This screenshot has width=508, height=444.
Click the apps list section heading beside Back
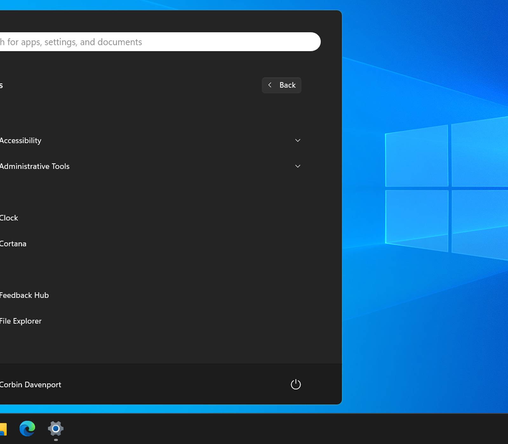1,85
